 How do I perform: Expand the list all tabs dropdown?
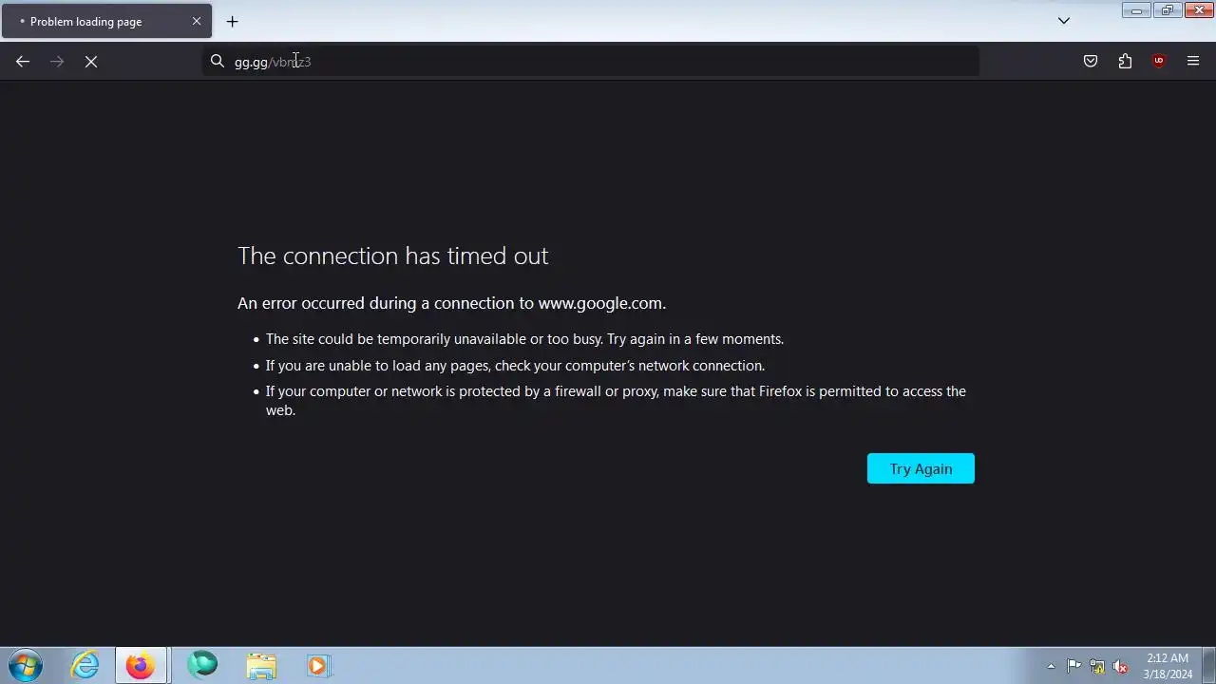(x=1064, y=21)
